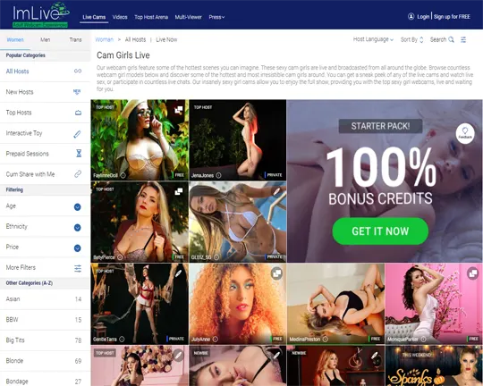483x386 pixels.
Task: Open the Host Language dropdown
Action: [373, 39]
